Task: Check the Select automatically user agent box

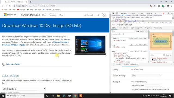Action: [132, 82]
